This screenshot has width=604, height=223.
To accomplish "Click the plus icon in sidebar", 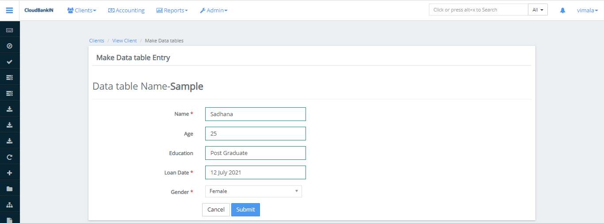I will (9, 173).
